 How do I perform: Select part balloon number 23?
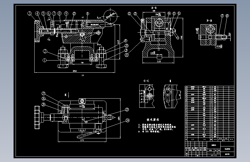[127, 110]
